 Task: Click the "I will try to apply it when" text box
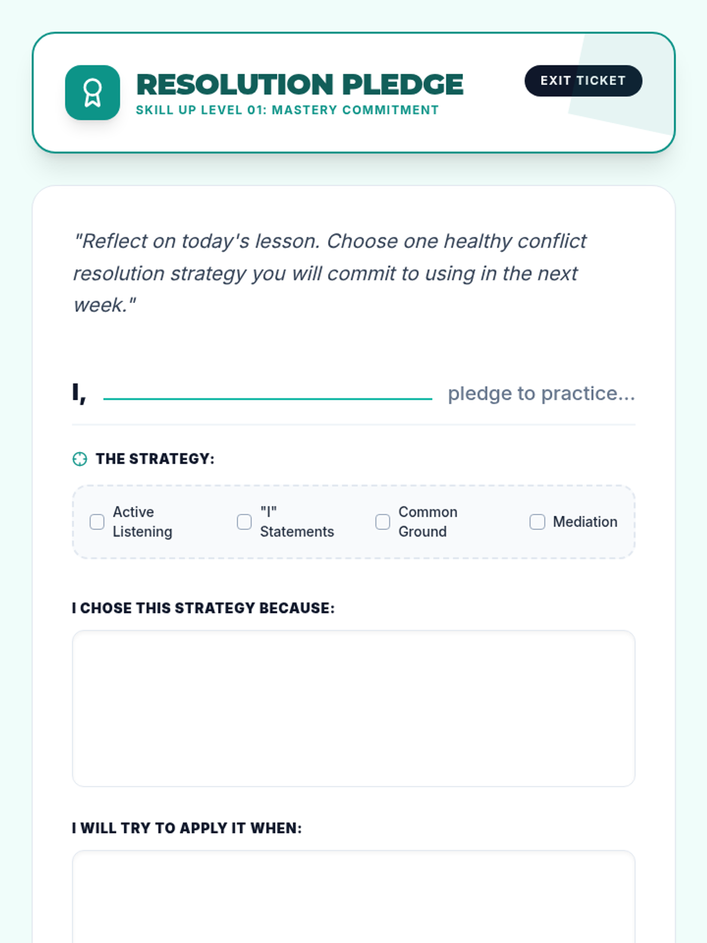pyautogui.click(x=353, y=896)
